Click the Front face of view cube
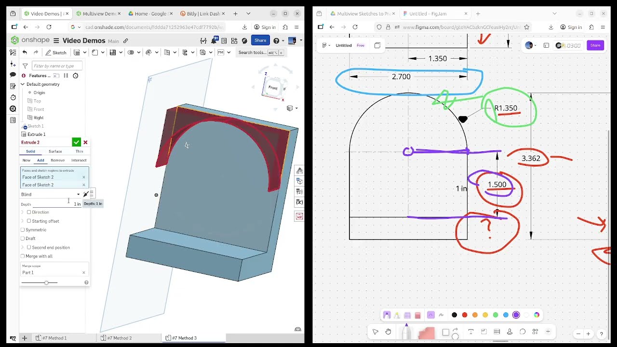This screenshot has width=617, height=347. (x=273, y=88)
